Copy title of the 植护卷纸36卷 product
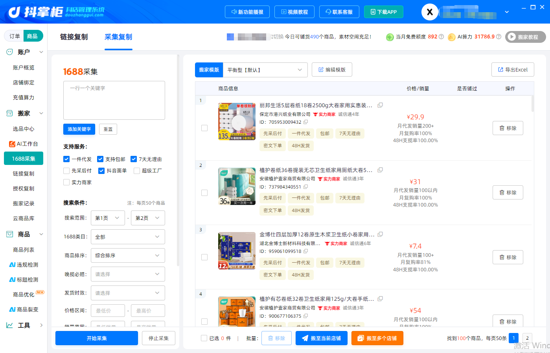Image resolution: width=550 pixels, height=353 pixels. [x=380, y=170]
